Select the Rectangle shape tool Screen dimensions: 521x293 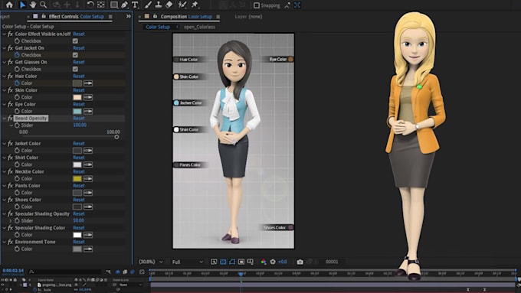[x=114, y=5]
